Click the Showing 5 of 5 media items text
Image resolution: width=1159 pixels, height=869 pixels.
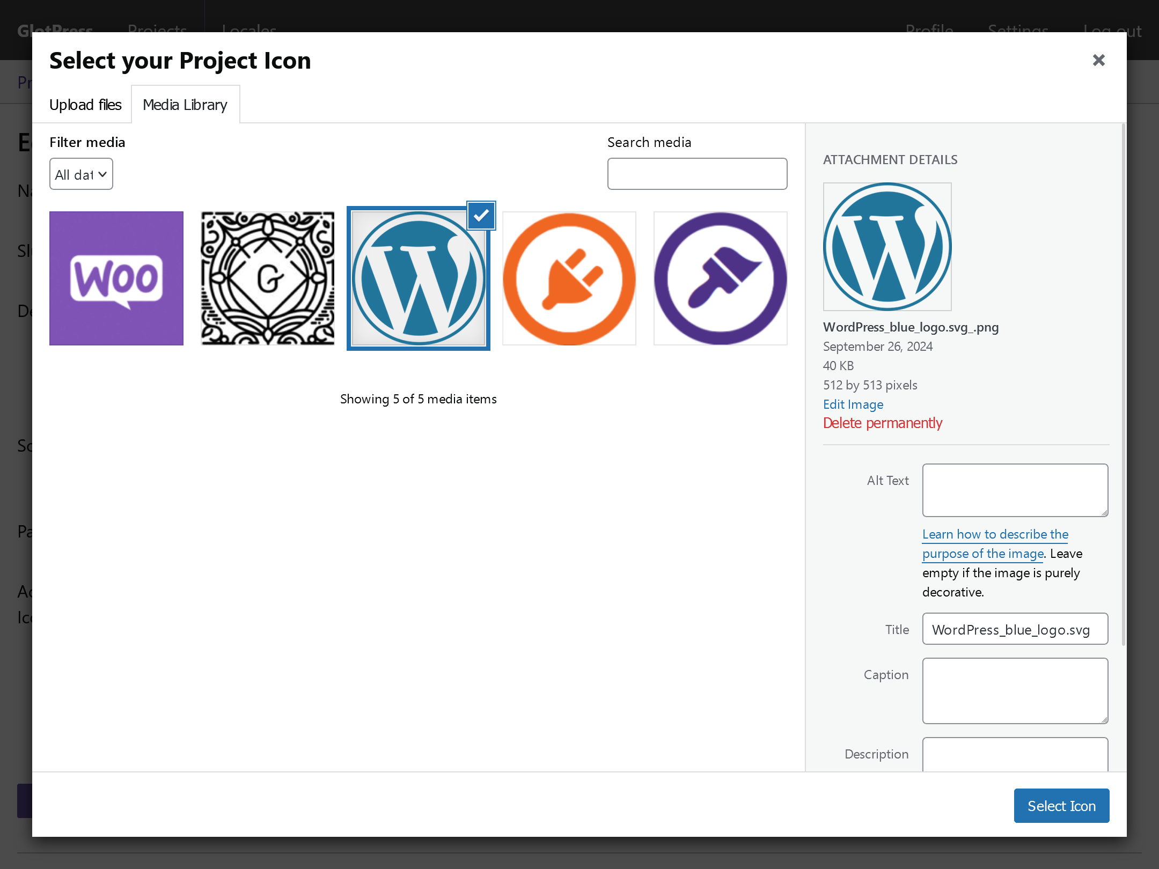pyautogui.click(x=419, y=399)
